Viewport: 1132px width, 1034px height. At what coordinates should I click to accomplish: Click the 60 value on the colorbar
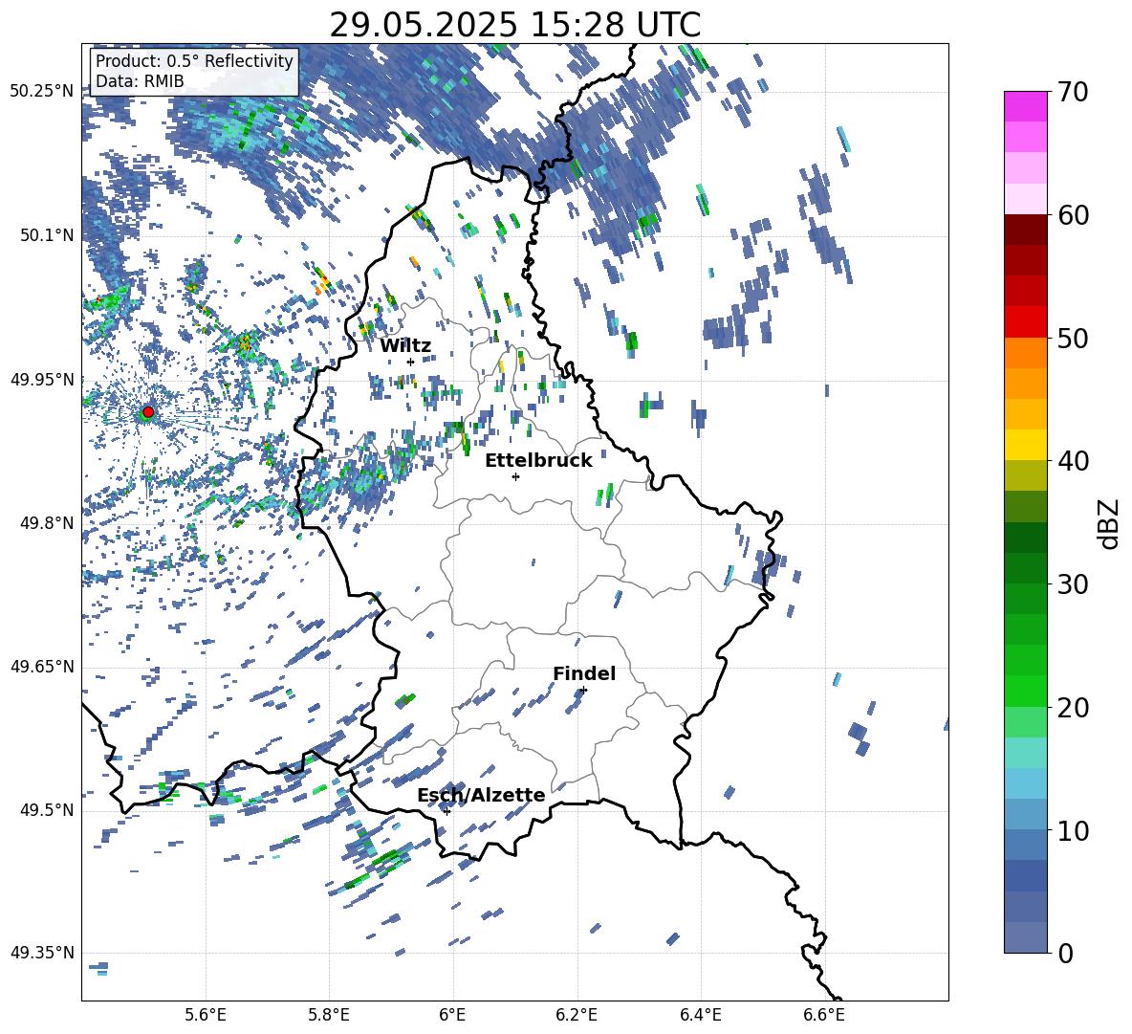[x=1074, y=215]
